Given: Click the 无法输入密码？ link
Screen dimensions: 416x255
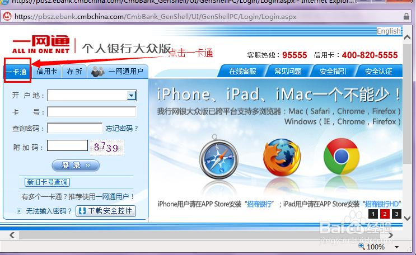Looking at the screenshot, I should pyautogui.click(x=49, y=211).
